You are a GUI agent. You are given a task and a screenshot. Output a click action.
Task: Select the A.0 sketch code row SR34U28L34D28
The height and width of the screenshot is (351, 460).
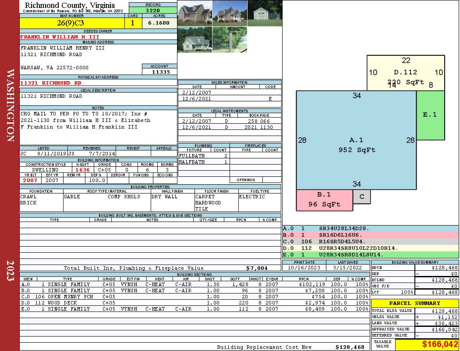(370, 228)
